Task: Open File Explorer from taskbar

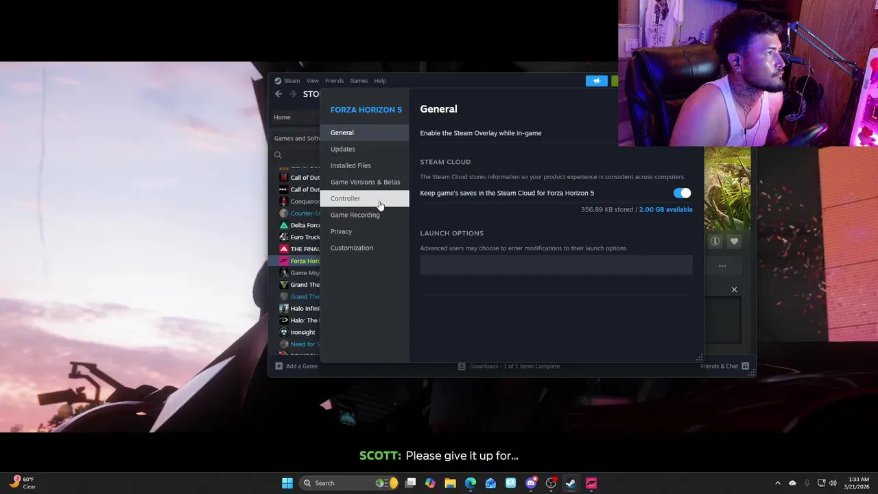Action: tap(450, 483)
